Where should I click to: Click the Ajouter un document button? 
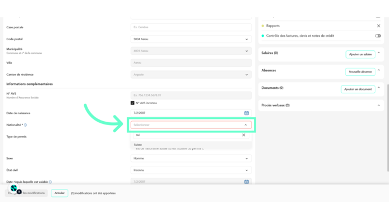(x=358, y=89)
